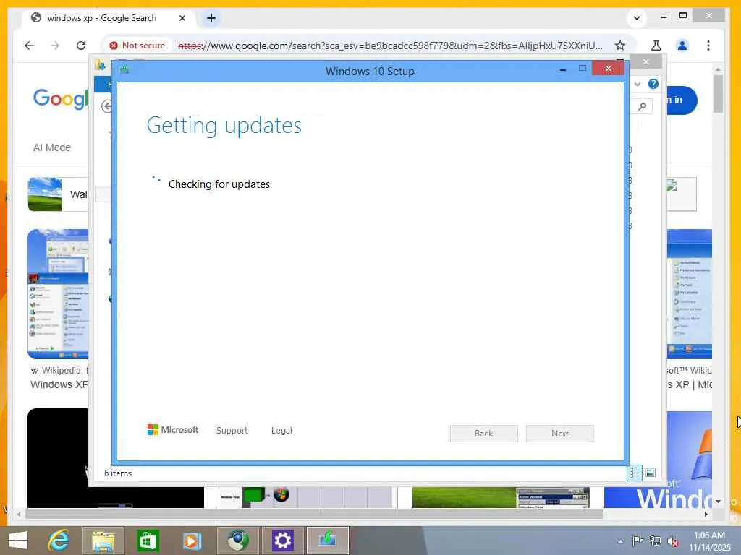The height and width of the screenshot is (555, 741).
Task: Switch to AI Mode in Google
Action: click(52, 147)
